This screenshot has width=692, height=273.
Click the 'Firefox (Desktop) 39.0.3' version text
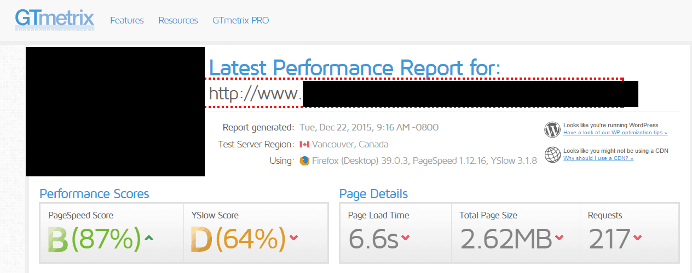(x=361, y=161)
